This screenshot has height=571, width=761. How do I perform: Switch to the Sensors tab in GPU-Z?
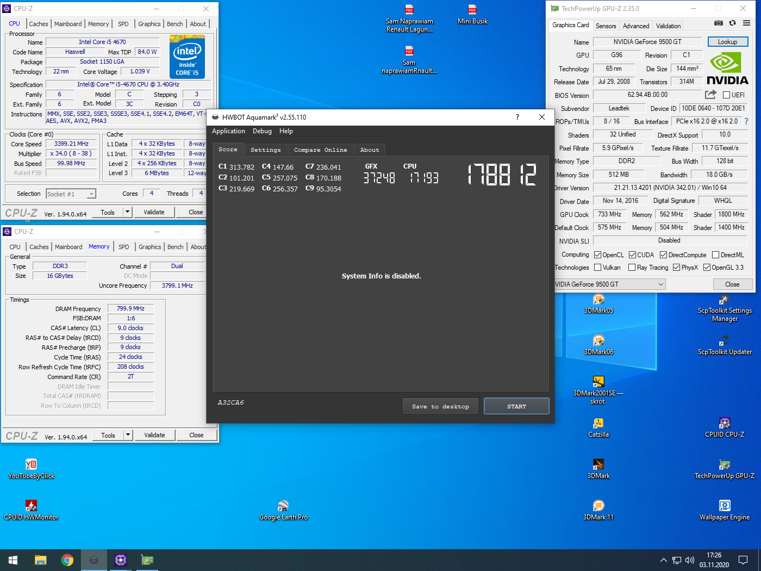point(606,26)
